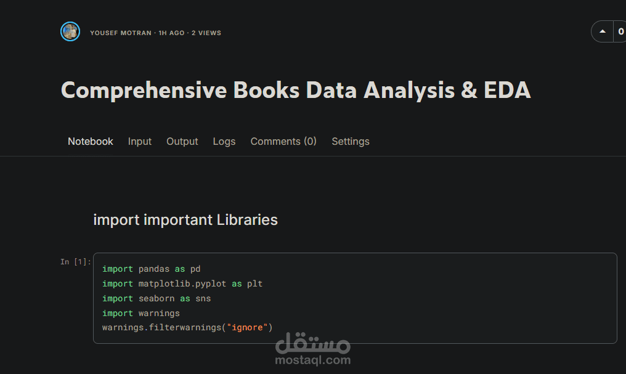This screenshot has width=626, height=374.
Task: View the Logs tab
Action: point(224,141)
